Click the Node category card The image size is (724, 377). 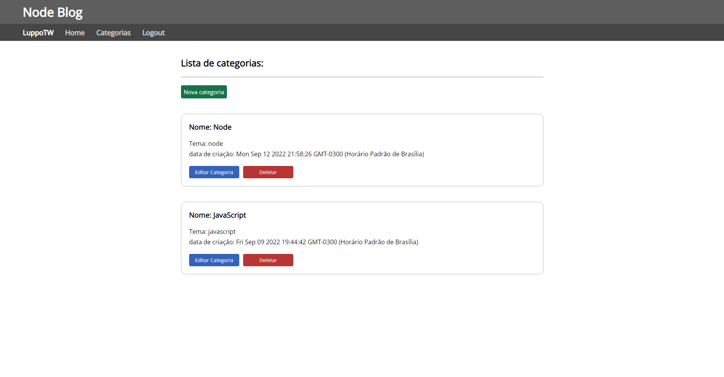425,150
